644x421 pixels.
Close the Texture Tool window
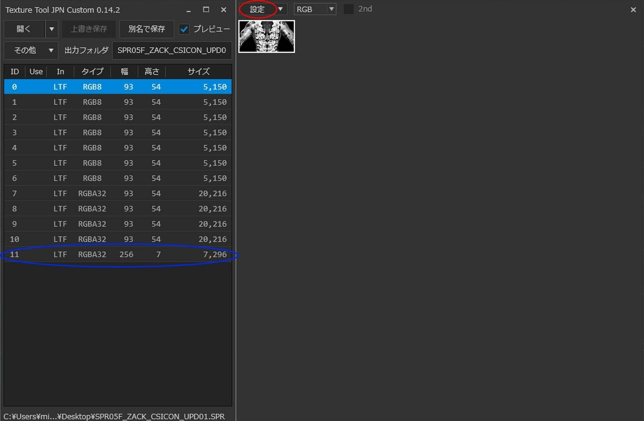pyautogui.click(x=224, y=10)
